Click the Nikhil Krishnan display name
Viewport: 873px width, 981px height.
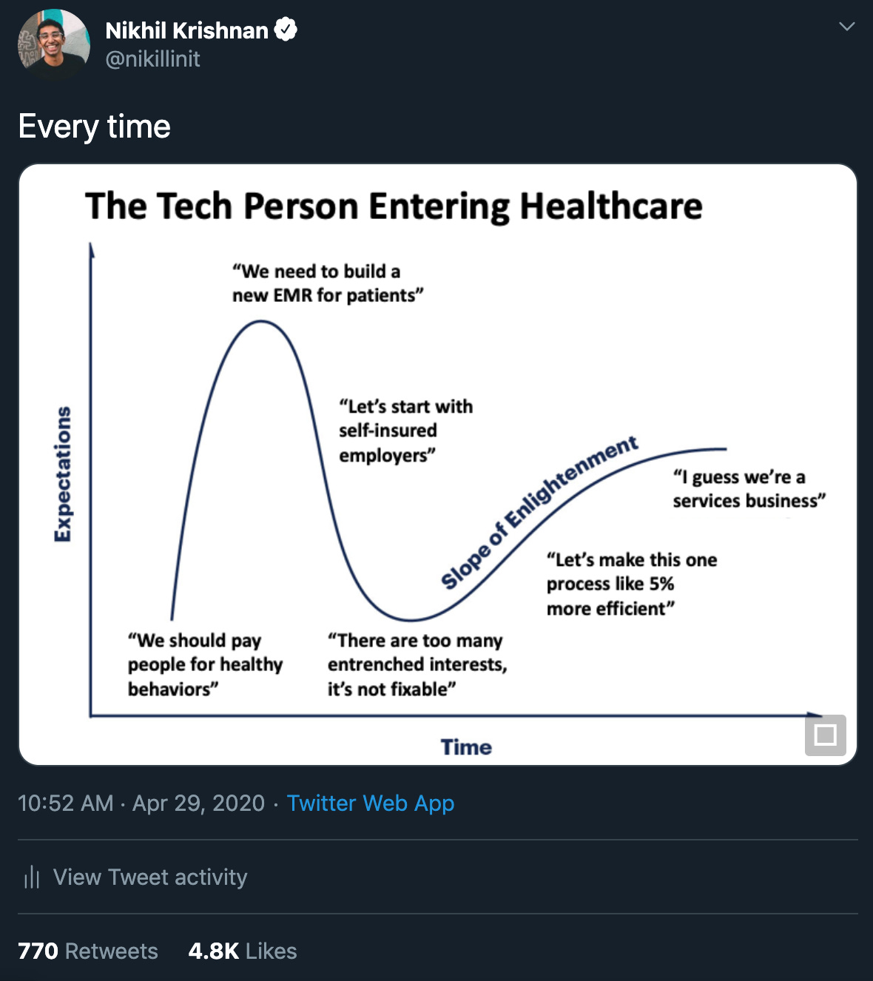(x=186, y=30)
